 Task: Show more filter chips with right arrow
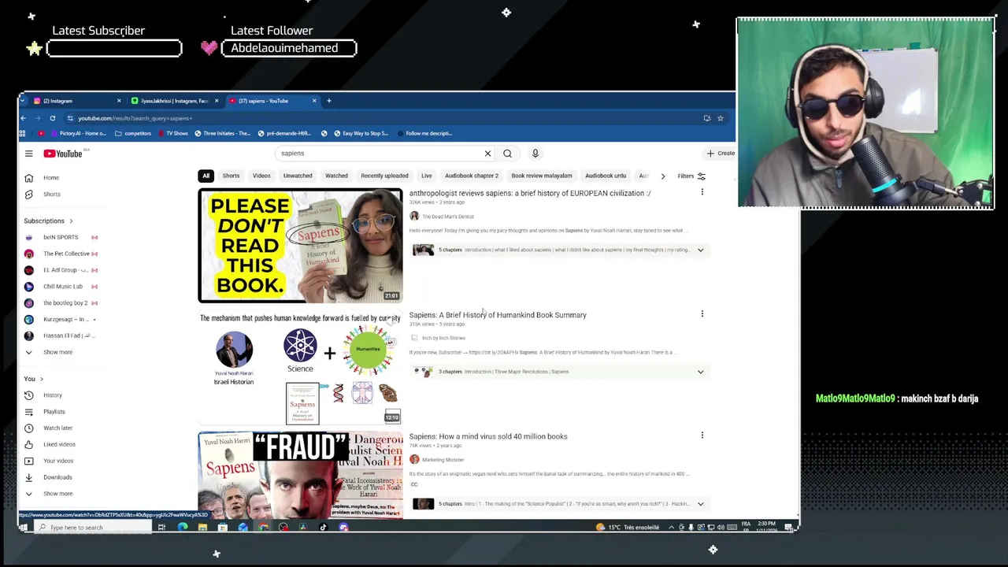(662, 176)
